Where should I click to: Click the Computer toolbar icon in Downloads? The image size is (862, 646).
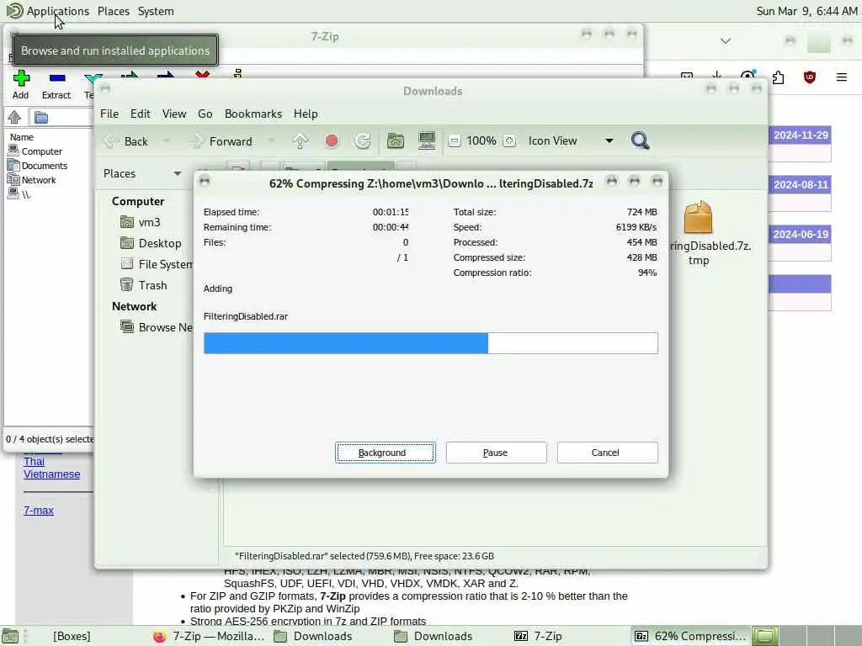[x=427, y=141]
